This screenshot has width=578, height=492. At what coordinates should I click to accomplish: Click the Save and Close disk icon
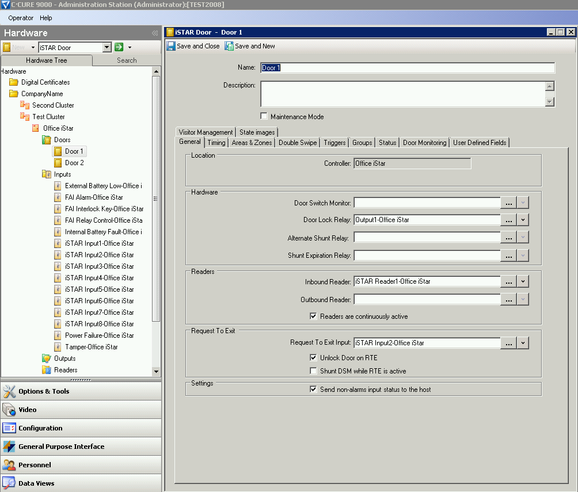tap(171, 46)
